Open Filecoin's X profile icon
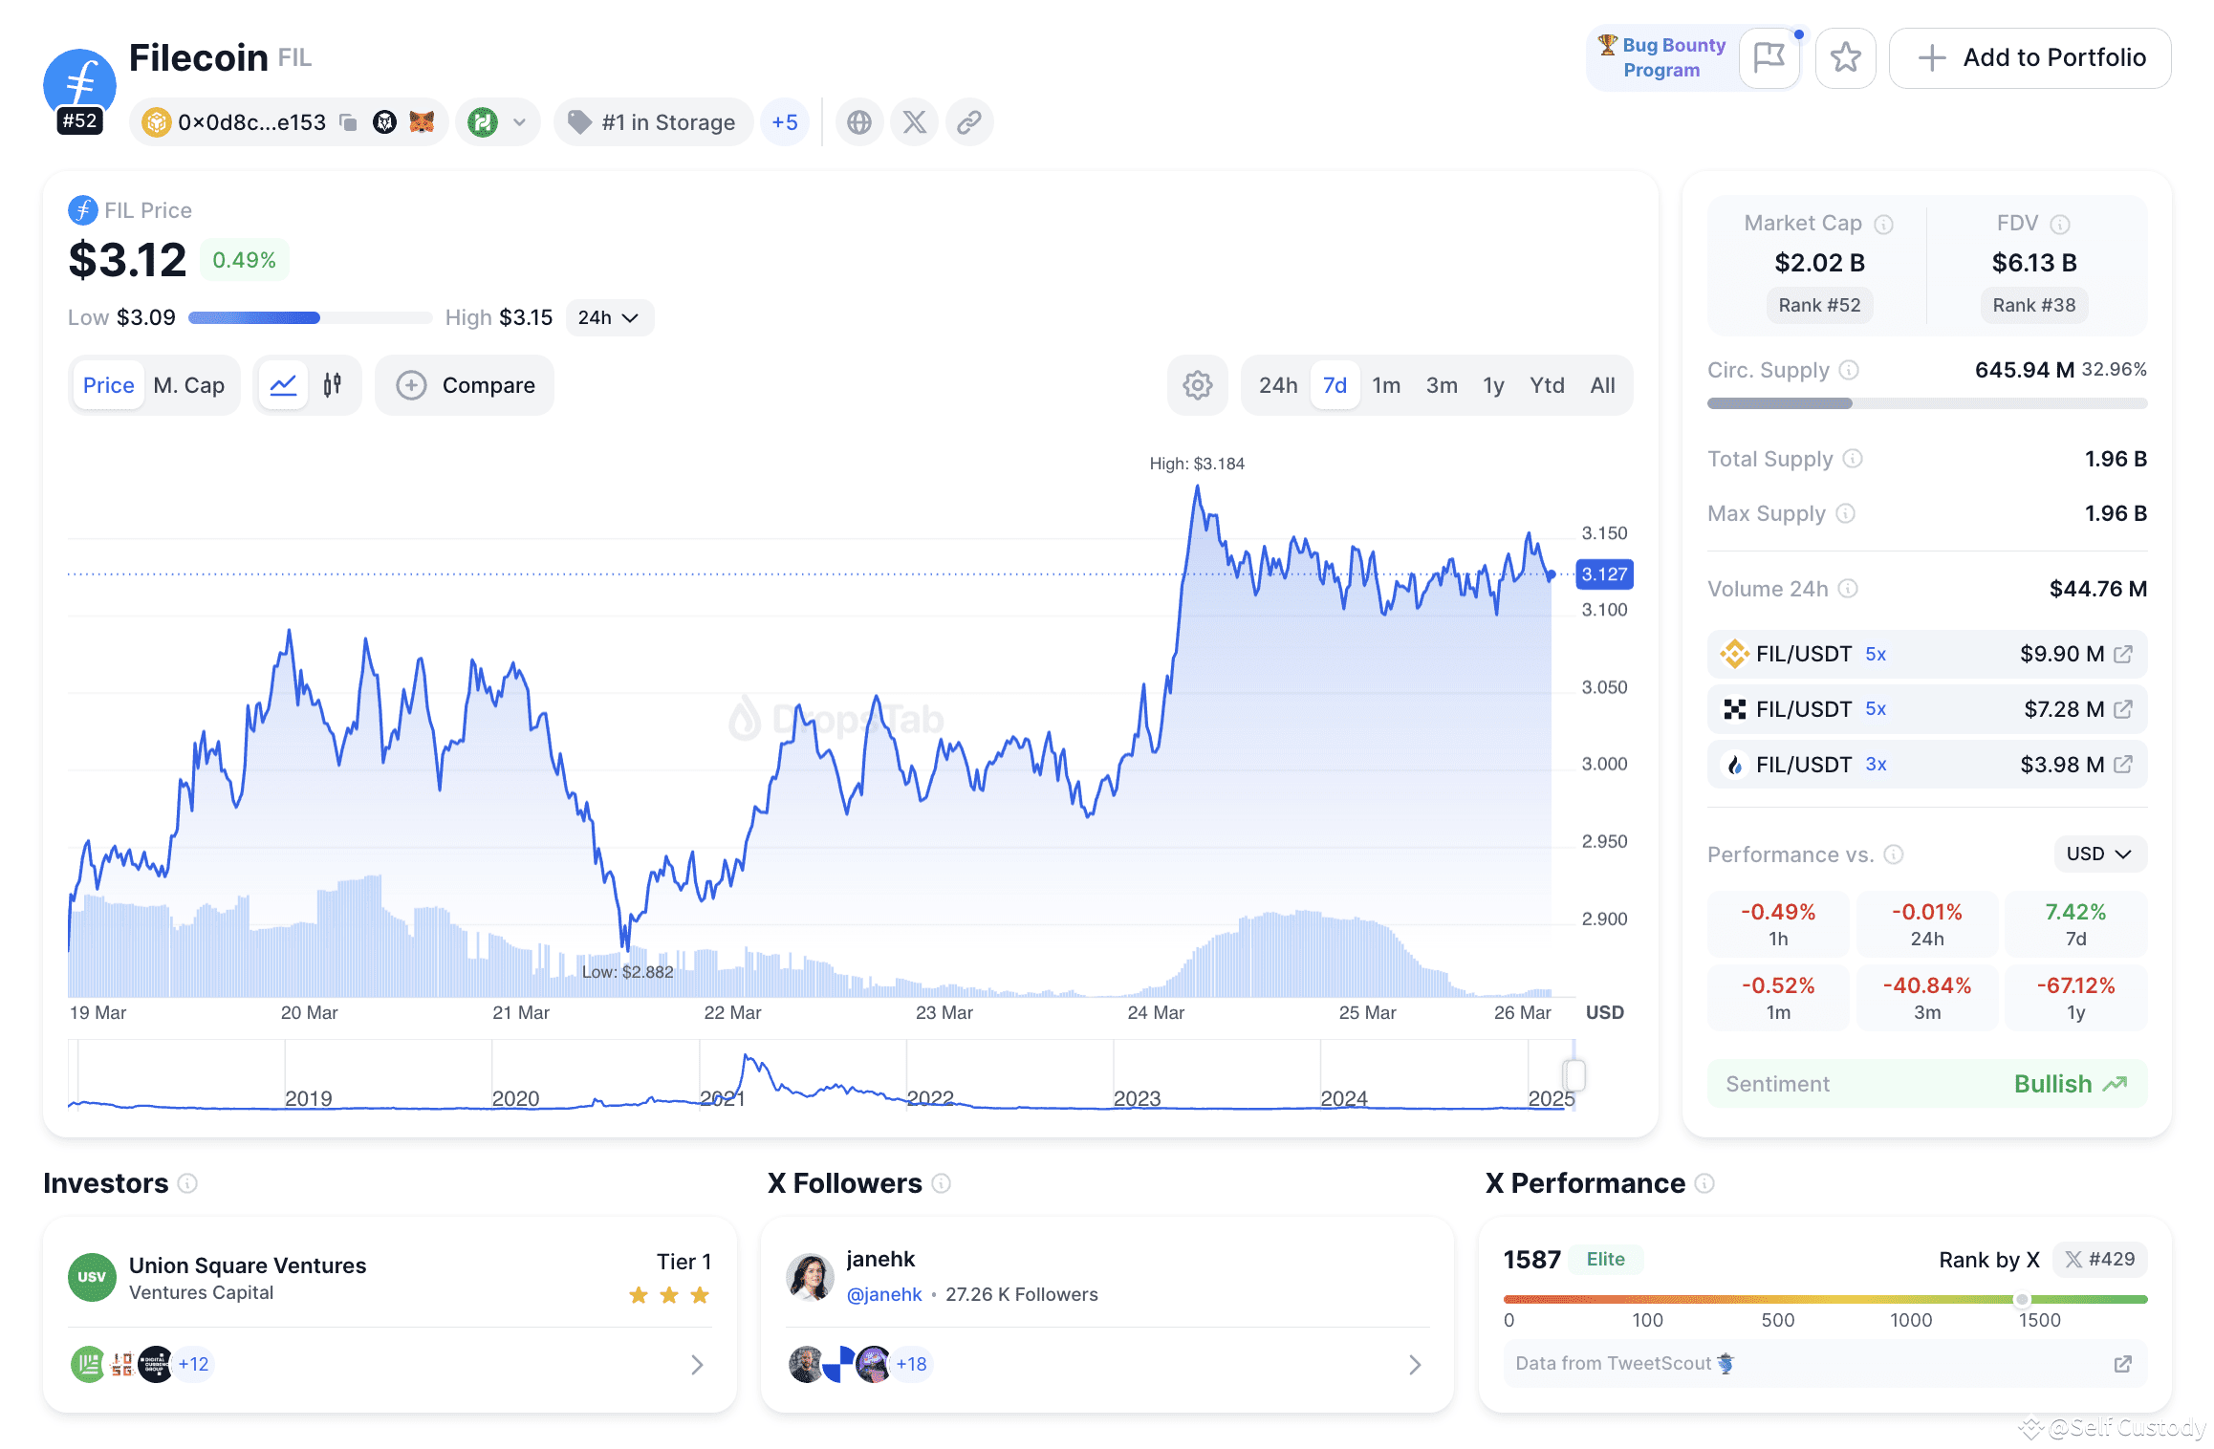Image resolution: width=2214 pixels, height=1449 pixels. 915,122
